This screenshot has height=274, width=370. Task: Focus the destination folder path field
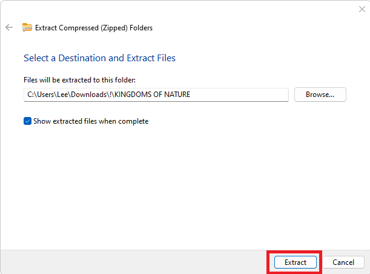click(156, 95)
